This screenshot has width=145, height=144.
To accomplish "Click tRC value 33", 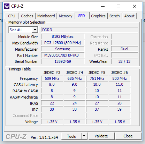I will (x=75, y=109).
